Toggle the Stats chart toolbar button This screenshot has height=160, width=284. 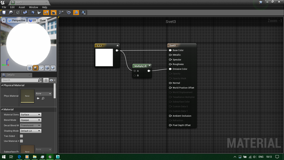point(76,12)
